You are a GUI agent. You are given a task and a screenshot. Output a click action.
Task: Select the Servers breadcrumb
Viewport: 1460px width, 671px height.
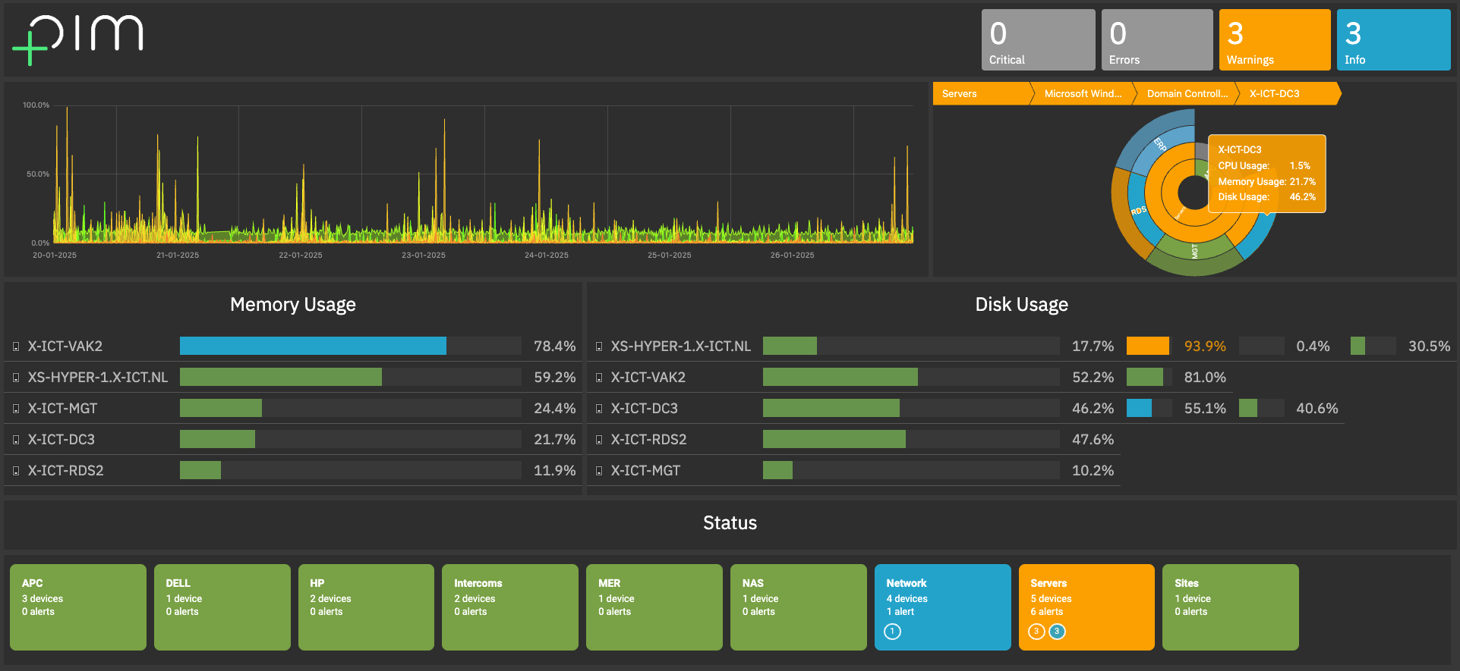[x=979, y=94]
